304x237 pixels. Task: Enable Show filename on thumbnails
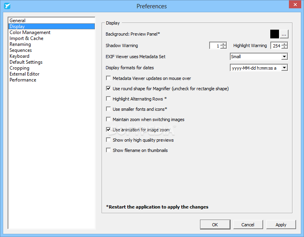(108, 150)
